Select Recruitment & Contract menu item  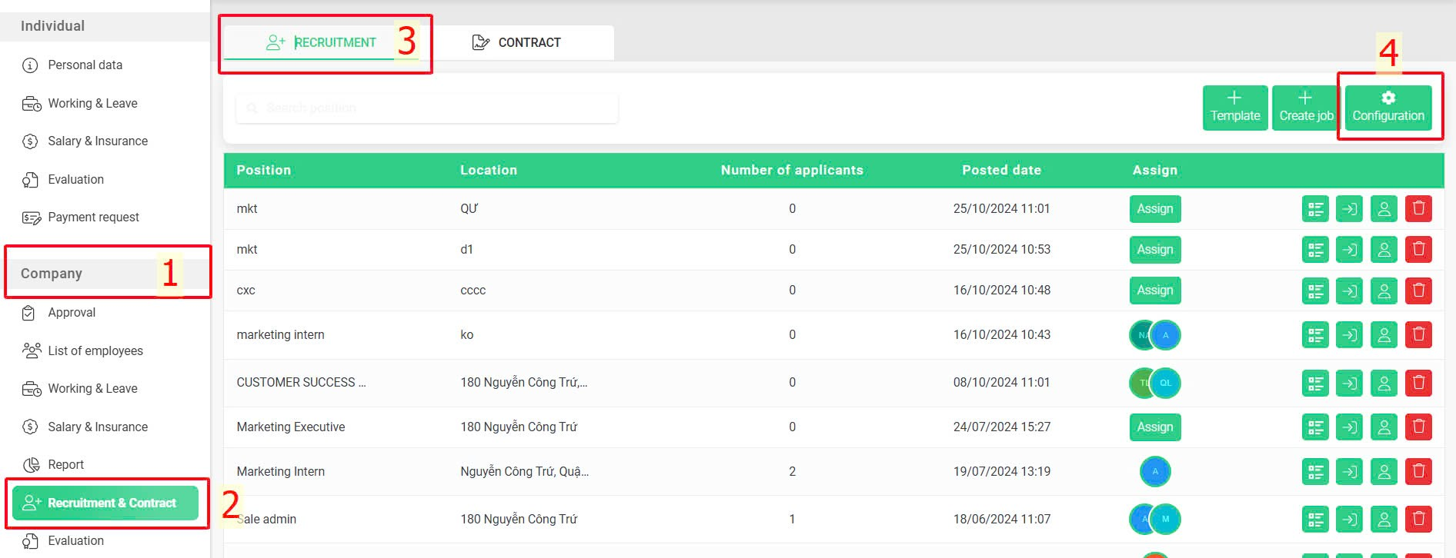pos(105,503)
